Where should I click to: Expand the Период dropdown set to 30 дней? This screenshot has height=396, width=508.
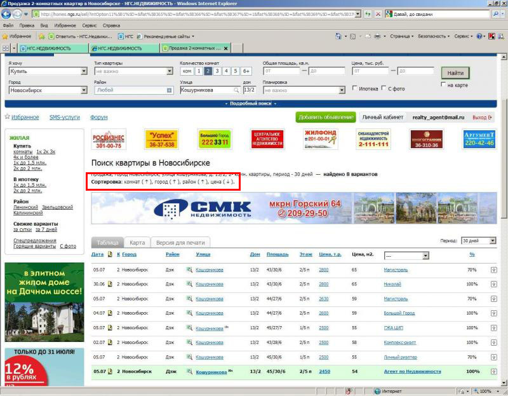coord(479,241)
